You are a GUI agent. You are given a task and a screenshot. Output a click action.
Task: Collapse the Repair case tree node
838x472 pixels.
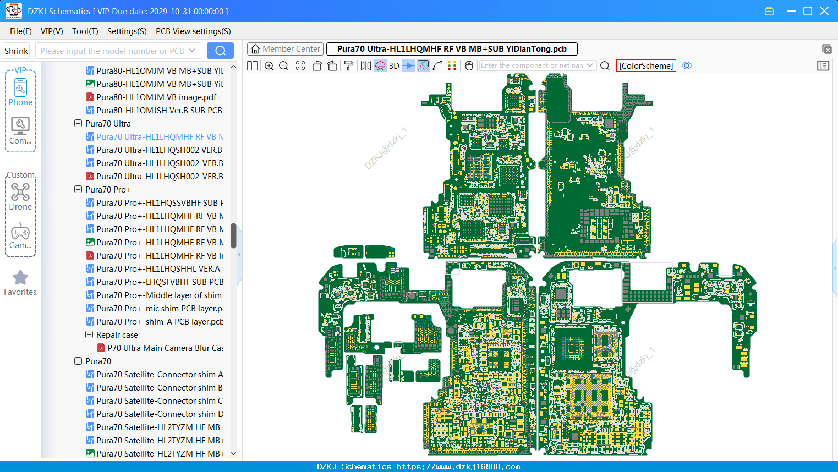89,335
